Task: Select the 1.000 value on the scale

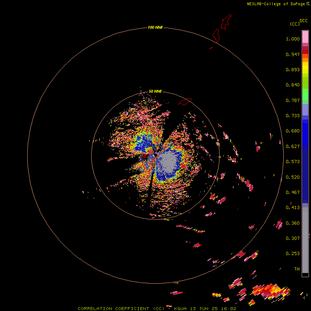Action: click(x=293, y=39)
